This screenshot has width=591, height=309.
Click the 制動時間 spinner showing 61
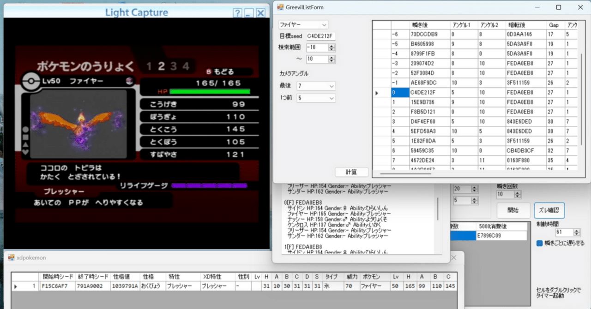coord(567,232)
